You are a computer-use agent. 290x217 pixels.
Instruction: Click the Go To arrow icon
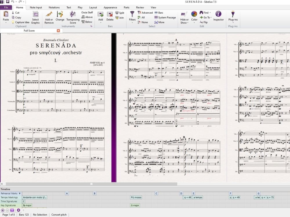pyautogui.click(x=201, y=17)
